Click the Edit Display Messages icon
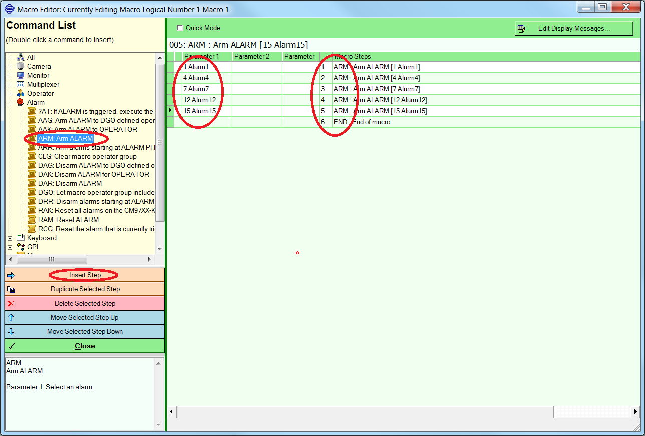The image size is (645, 436). point(522,29)
